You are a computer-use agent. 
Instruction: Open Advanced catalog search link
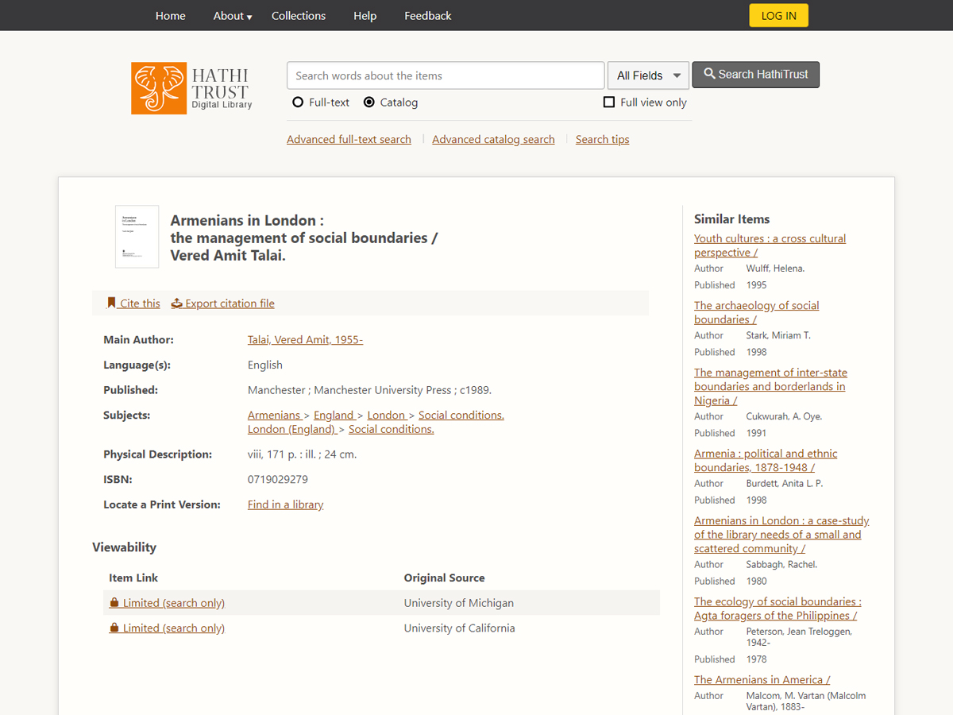[493, 139]
